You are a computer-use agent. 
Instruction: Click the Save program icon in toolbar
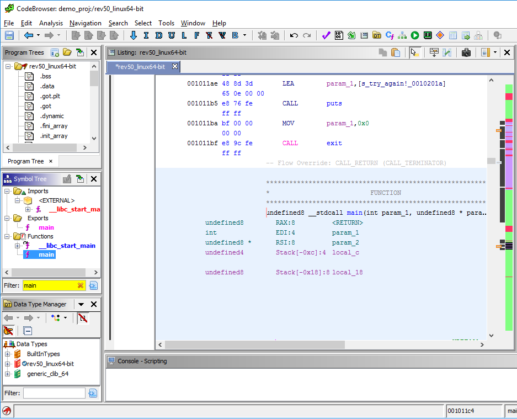pos(9,35)
